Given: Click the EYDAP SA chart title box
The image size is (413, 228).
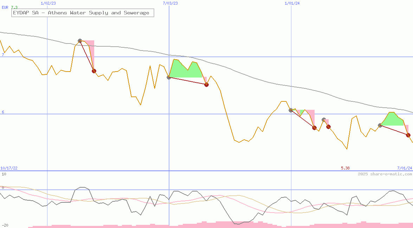Looking at the screenshot, I should click(83, 13).
